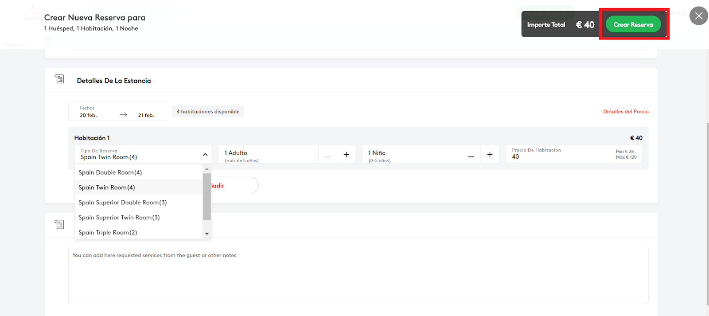Pick Spain Triple Room(2) option
Screen dimensions: 709x316
[x=139, y=233]
